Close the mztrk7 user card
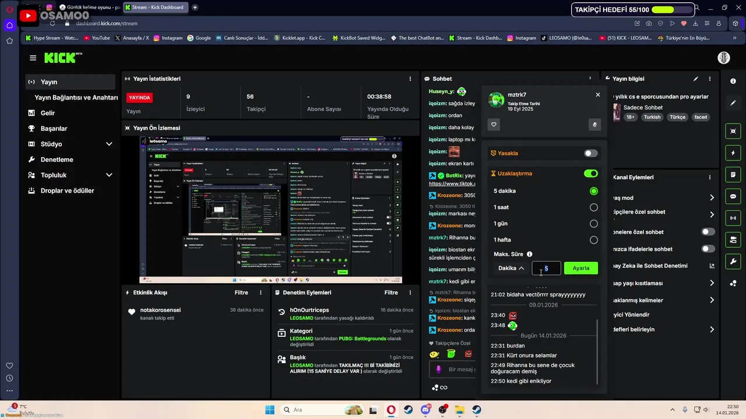 597,94
